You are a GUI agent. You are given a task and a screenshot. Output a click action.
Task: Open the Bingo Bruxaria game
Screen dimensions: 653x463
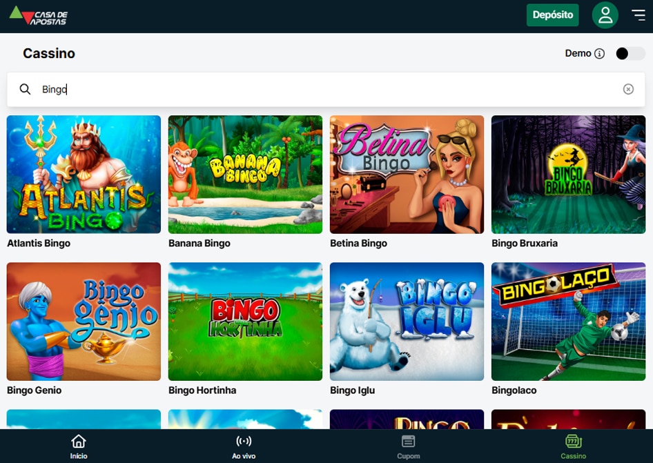[568, 175]
